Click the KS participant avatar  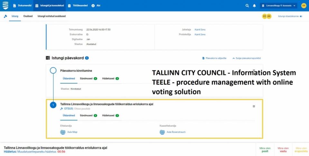click(x=265, y=16)
